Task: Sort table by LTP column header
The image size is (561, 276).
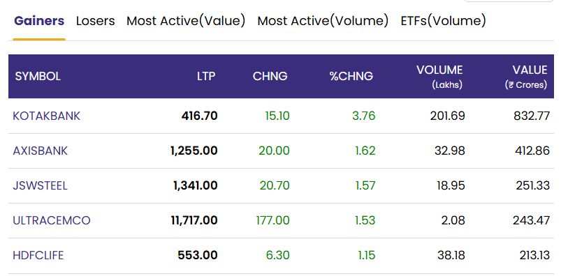Action: [206, 76]
